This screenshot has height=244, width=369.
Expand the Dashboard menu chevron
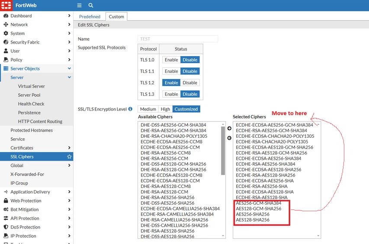(x=69, y=16)
